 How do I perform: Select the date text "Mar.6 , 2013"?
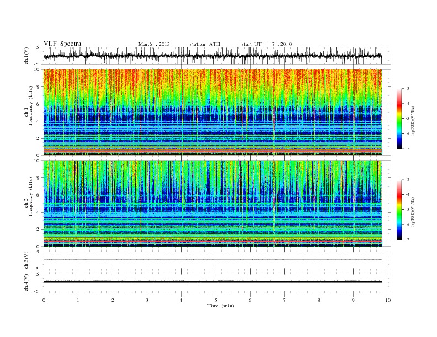[154, 44]
